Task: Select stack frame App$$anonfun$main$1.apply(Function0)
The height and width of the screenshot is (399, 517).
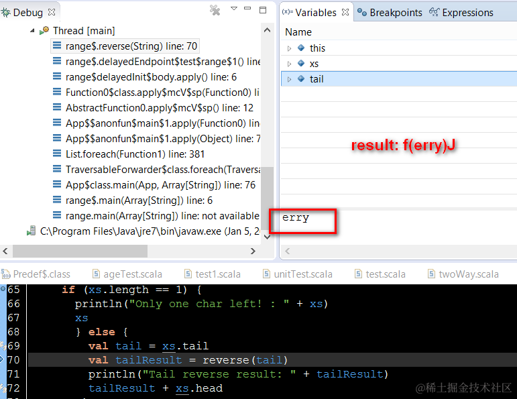Action: click(x=162, y=123)
